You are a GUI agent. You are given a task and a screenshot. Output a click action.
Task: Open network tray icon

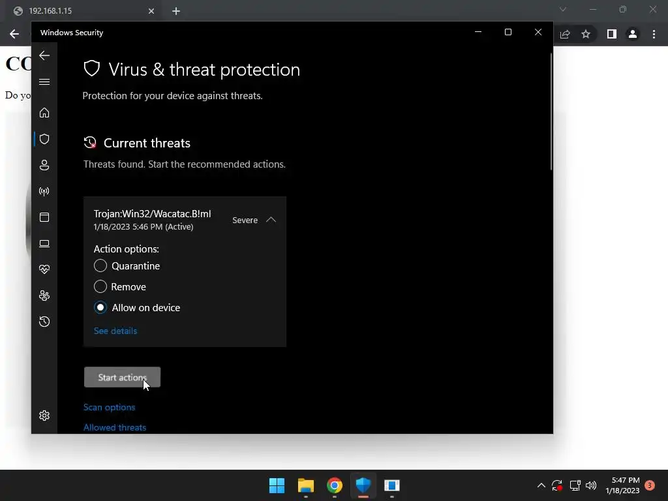coord(575,485)
